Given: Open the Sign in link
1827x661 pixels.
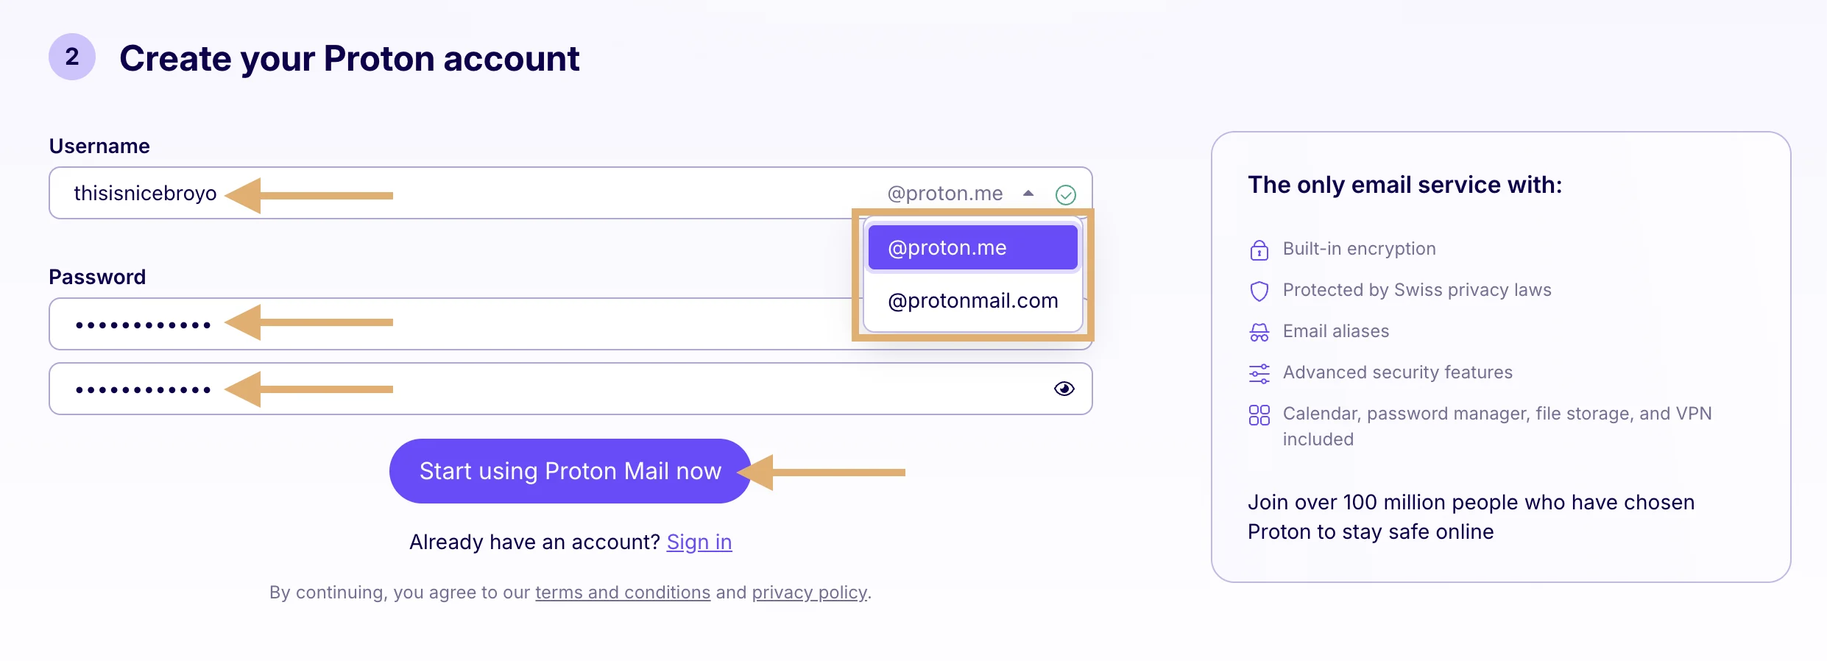Looking at the screenshot, I should (x=699, y=542).
